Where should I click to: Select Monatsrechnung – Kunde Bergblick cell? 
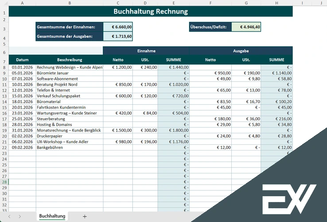(x=70, y=130)
